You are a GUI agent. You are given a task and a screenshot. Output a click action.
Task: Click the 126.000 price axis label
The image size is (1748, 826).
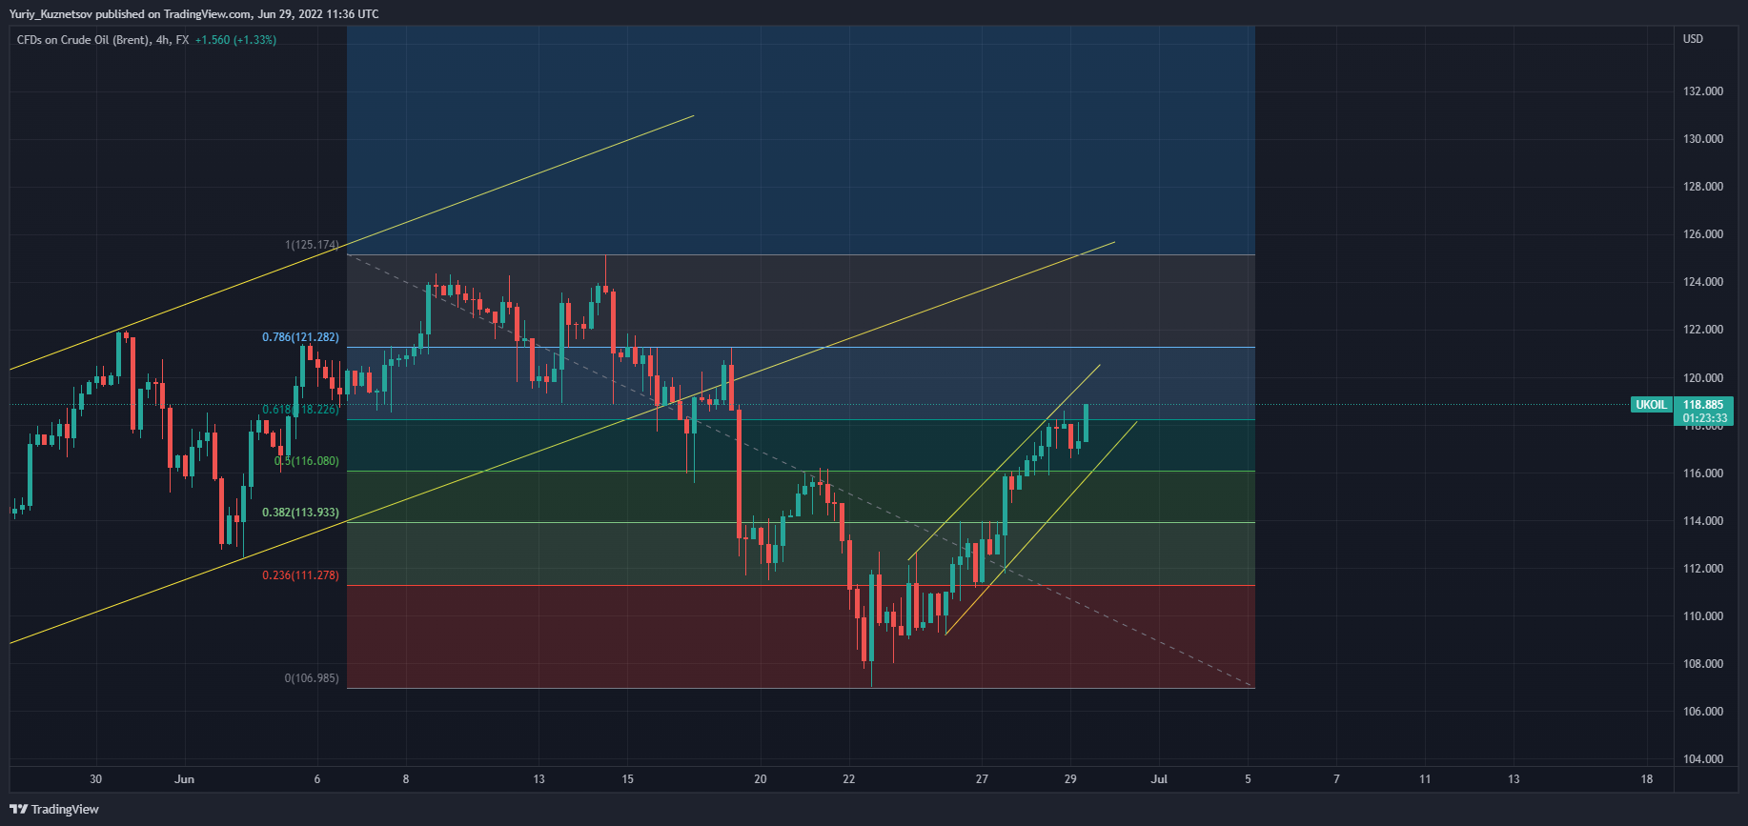click(x=1703, y=234)
